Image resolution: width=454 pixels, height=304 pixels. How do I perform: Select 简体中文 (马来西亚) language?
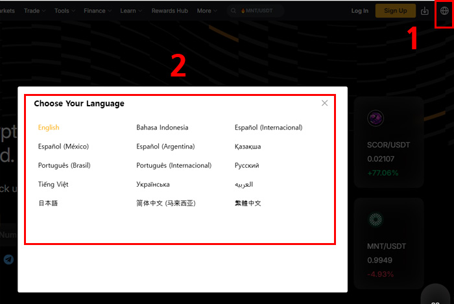tap(166, 204)
